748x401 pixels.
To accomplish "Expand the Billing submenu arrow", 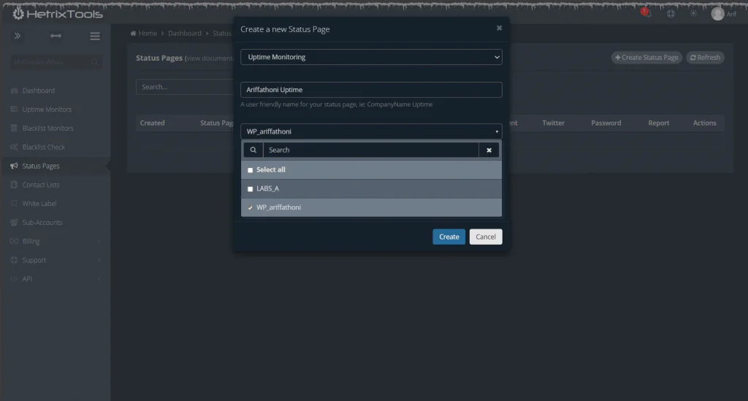I will pos(99,241).
